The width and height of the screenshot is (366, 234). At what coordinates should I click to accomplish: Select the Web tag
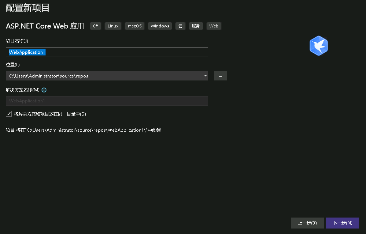coord(214,26)
